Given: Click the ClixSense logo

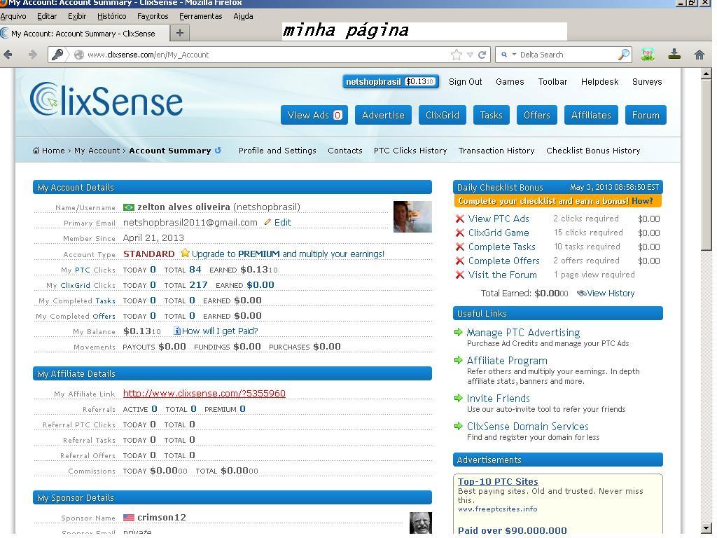Looking at the screenshot, I should (106, 99).
